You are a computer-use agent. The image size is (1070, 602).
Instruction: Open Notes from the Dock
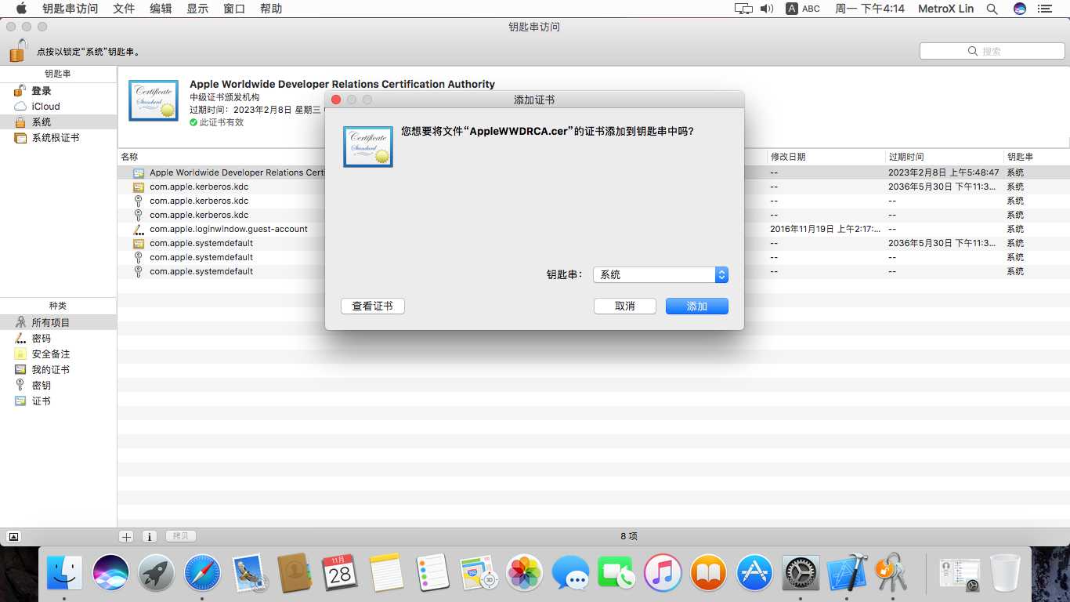click(x=386, y=573)
